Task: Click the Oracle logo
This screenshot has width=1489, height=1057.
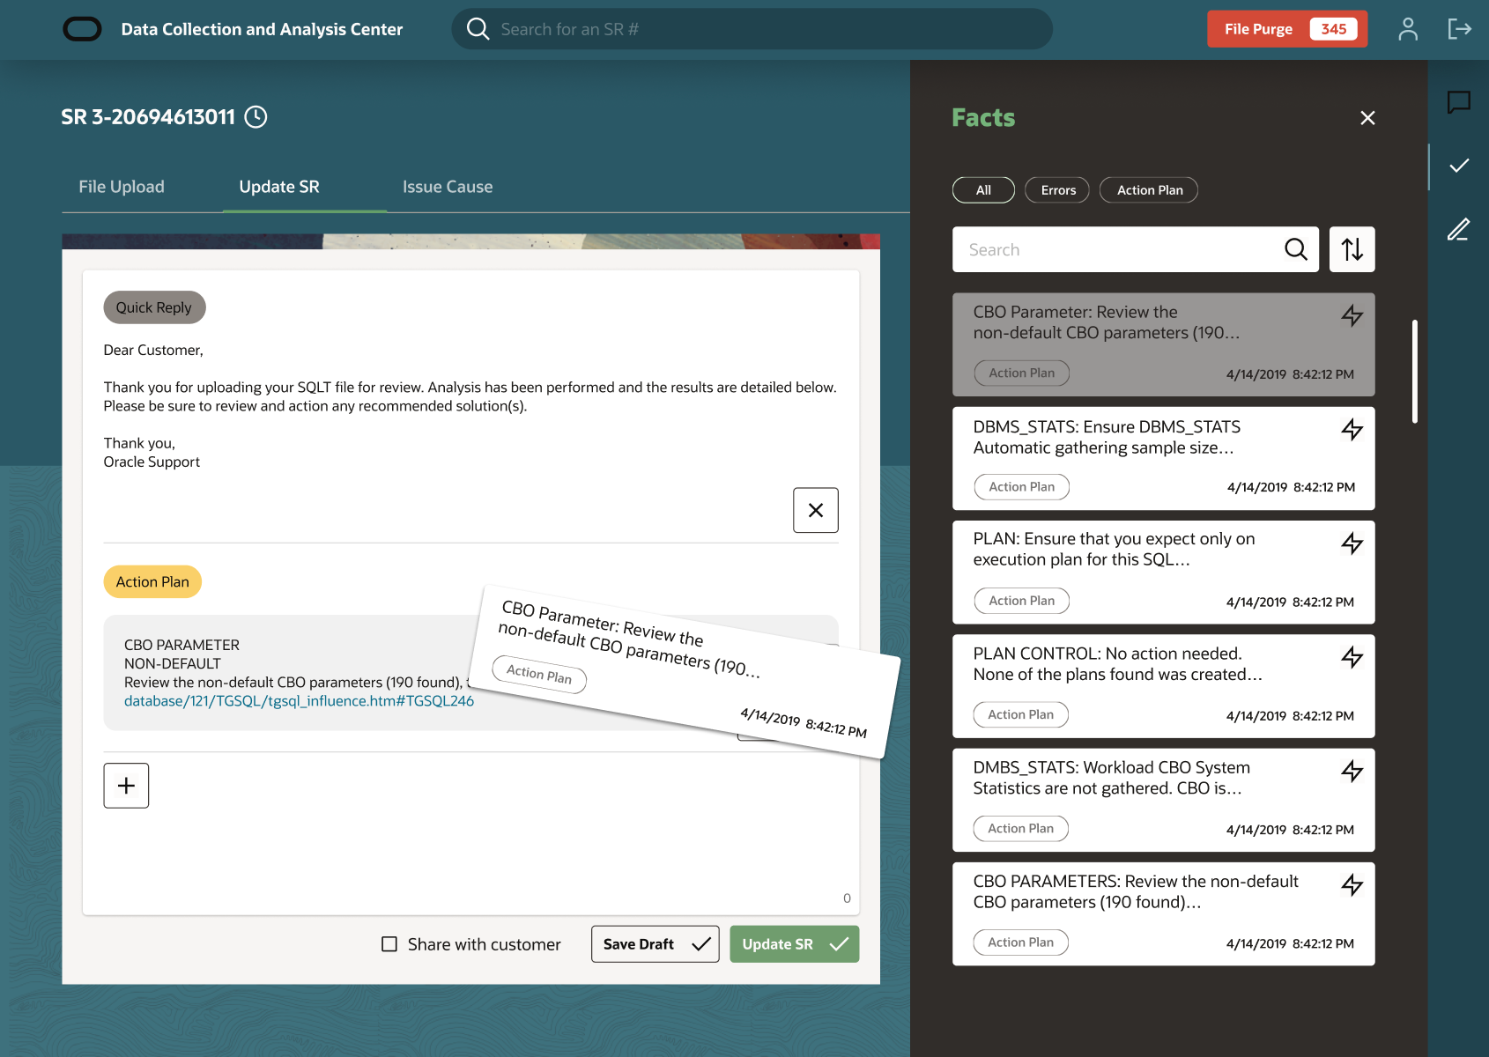Action: click(x=84, y=28)
